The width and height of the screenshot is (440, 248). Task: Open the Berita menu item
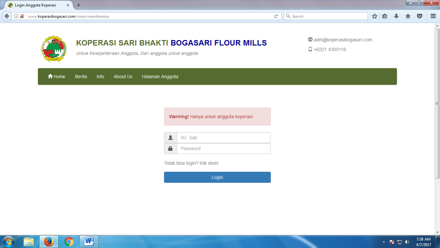coord(81,77)
